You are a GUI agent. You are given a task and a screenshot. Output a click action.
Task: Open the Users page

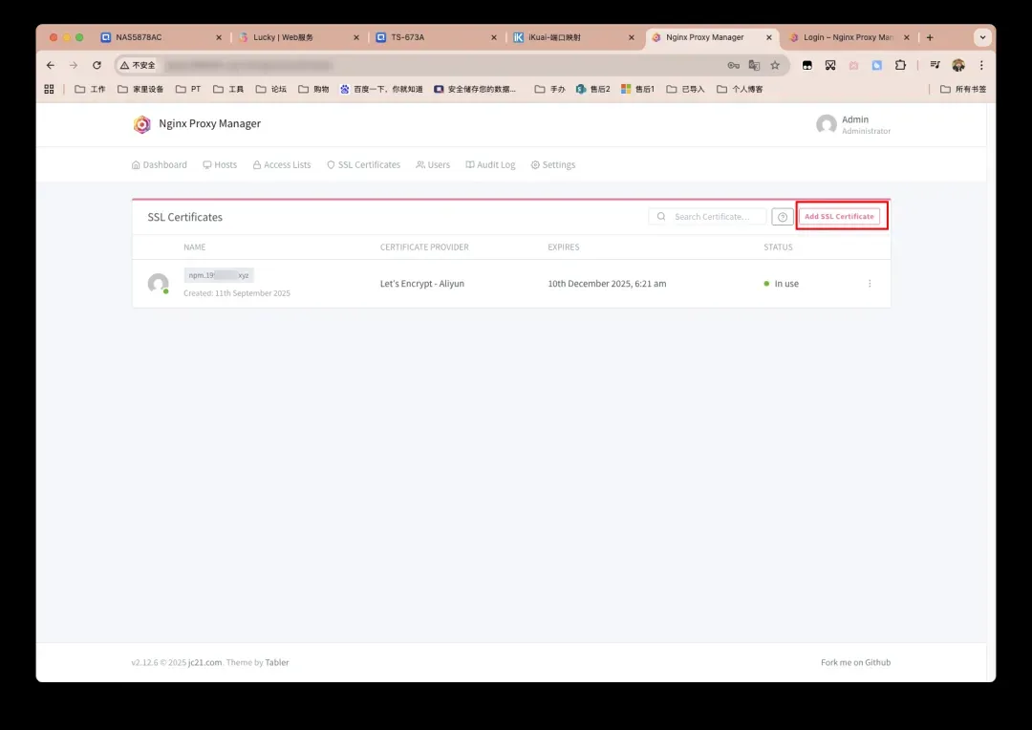pos(433,164)
